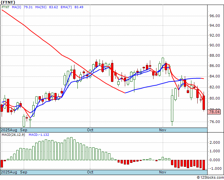Click the EMA(7) value 80.49

(x=79, y=7)
